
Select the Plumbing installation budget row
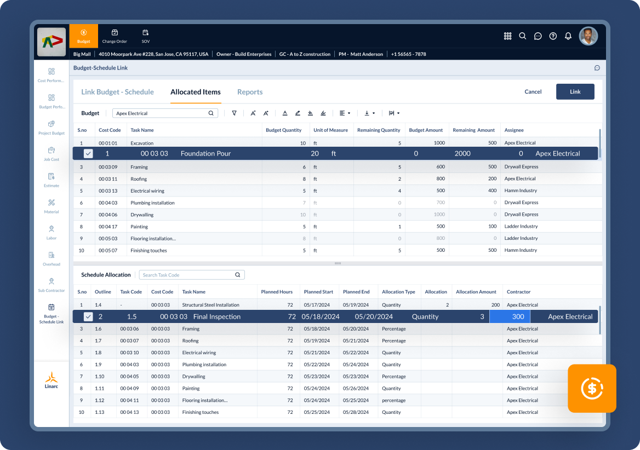tap(337, 203)
